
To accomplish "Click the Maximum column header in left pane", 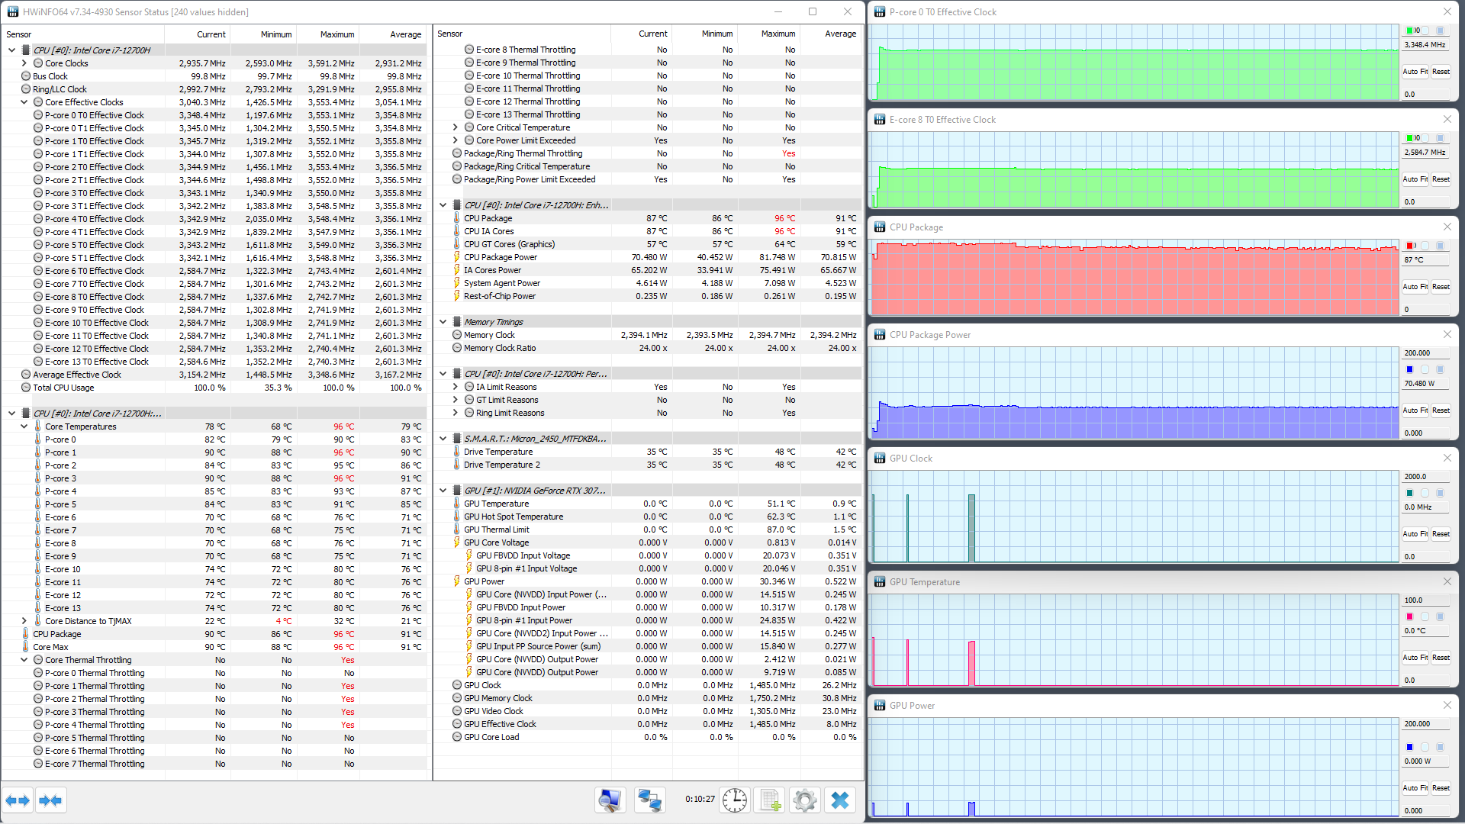I will 336,34.
